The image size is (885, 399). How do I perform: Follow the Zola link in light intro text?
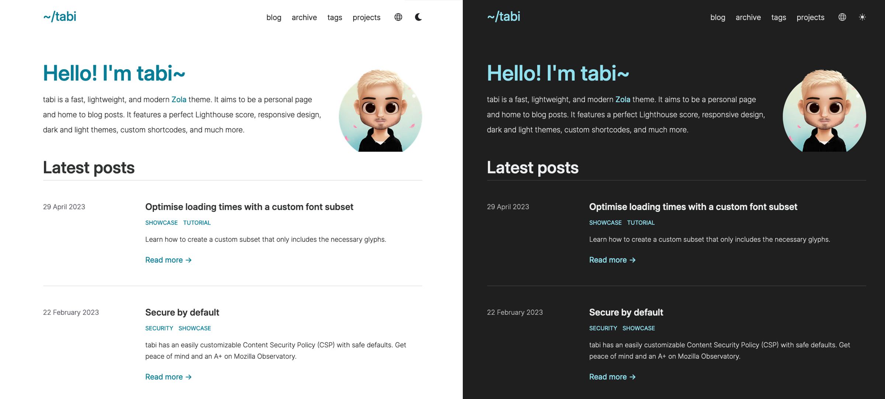(x=179, y=99)
